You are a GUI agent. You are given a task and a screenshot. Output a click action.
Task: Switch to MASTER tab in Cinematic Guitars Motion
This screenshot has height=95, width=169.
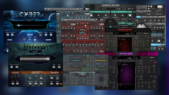coord(129,36)
